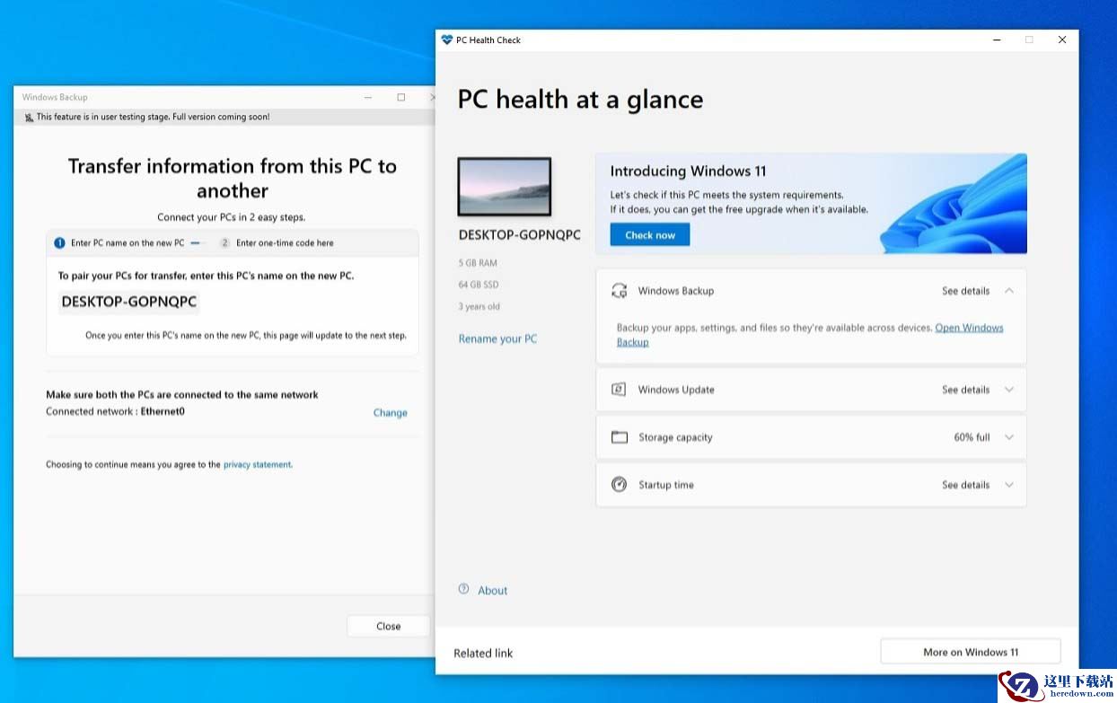
Task: Click the Windows Backup sync icon
Action: point(619,291)
